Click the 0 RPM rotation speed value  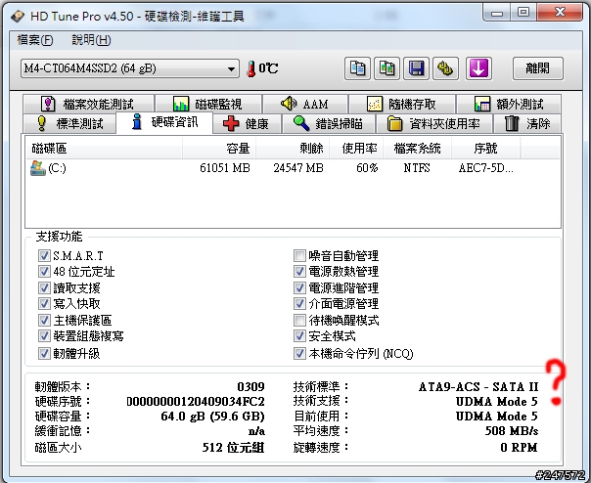(x=519, y=448)
